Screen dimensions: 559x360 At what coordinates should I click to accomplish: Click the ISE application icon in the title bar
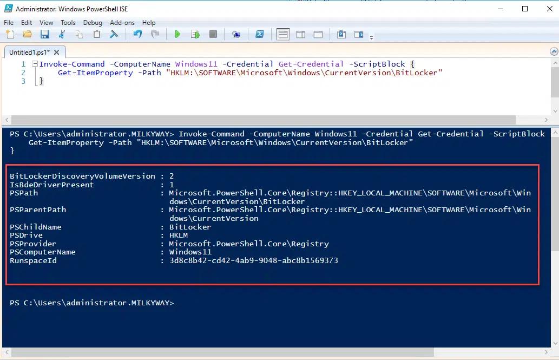pyautogui.click(x=9, y=9)
